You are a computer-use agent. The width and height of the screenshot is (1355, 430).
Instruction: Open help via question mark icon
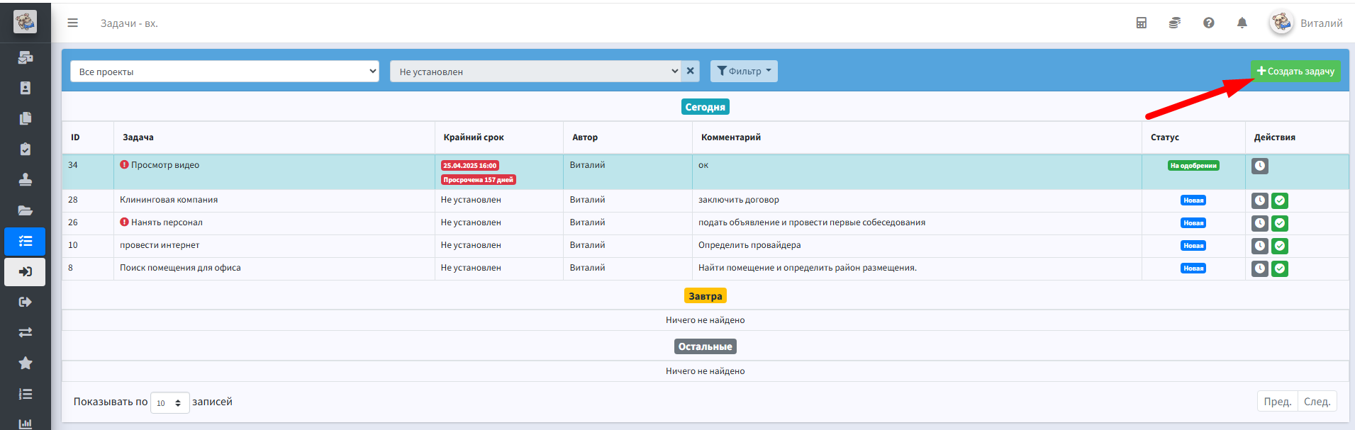click(1208, 23)
